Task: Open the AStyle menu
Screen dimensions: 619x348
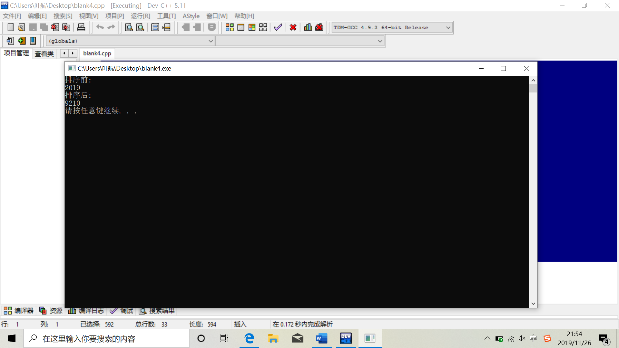Action: [x=191, y=16]
